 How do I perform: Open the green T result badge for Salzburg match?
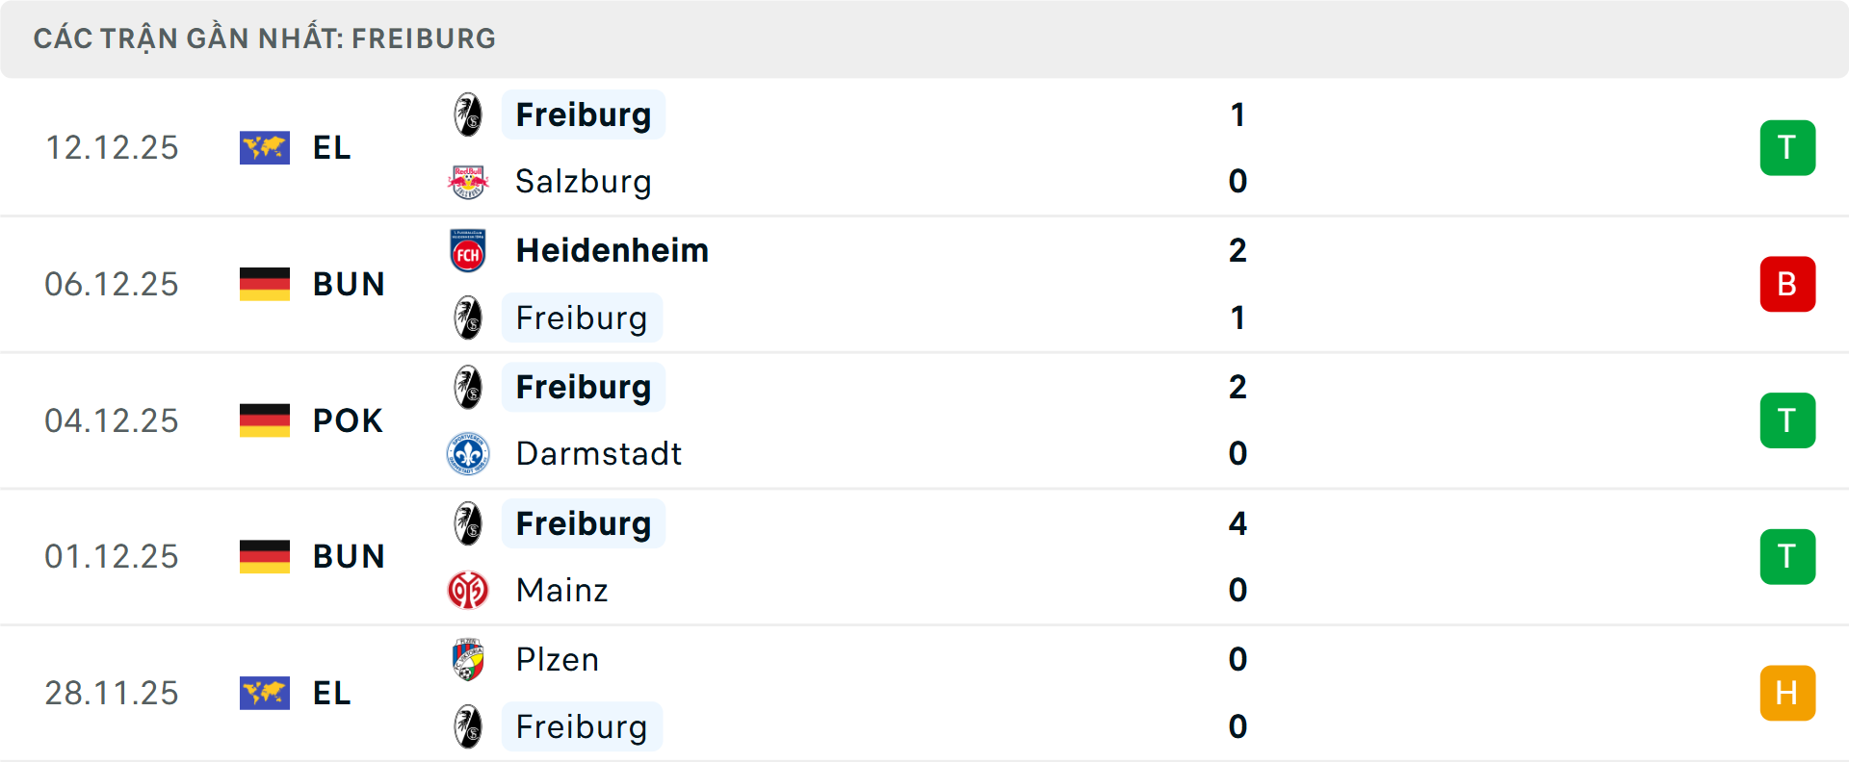point(1787,147)
